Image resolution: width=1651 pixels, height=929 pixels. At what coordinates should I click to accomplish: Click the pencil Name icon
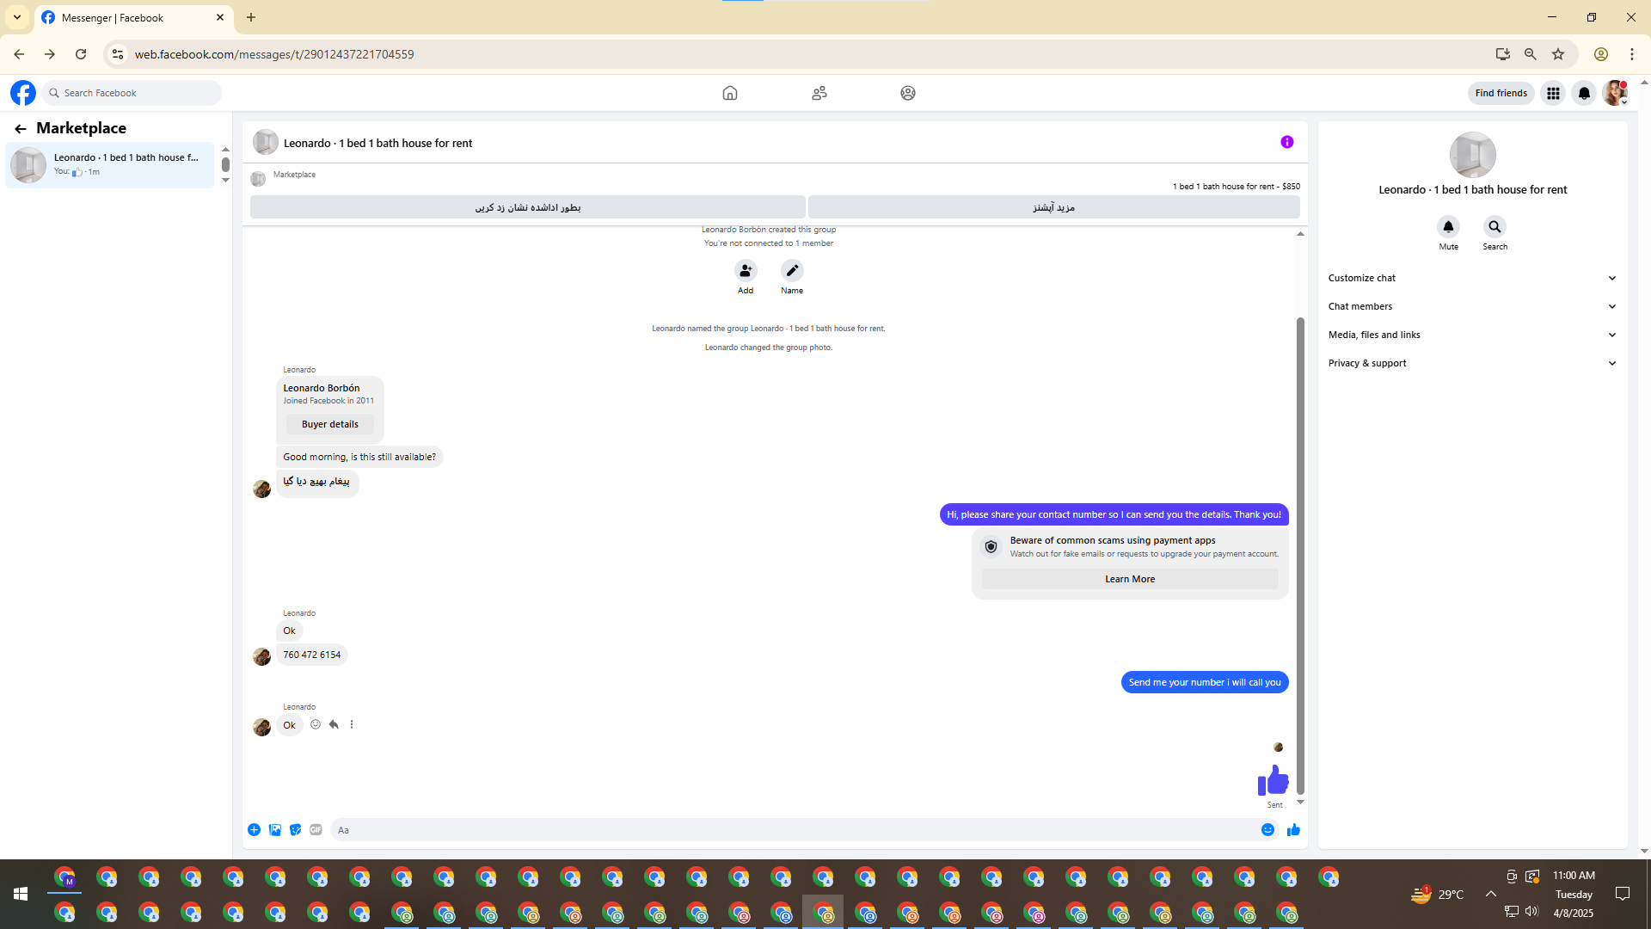[792, 271]
